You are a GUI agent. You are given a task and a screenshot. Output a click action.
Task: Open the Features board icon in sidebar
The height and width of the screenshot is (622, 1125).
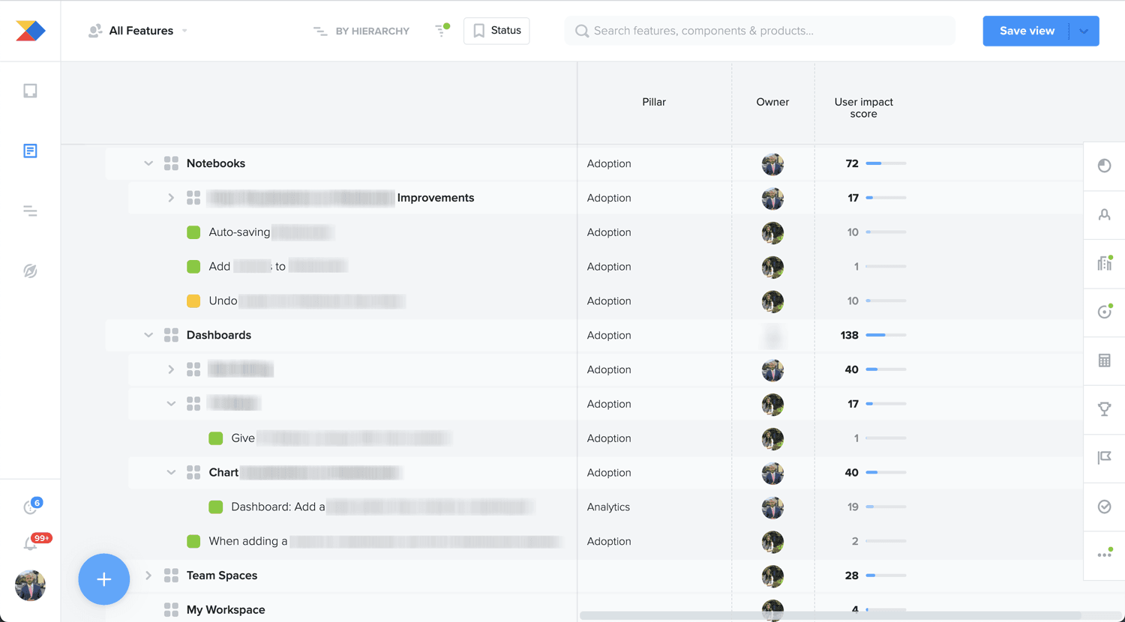(x=30, y=151)
